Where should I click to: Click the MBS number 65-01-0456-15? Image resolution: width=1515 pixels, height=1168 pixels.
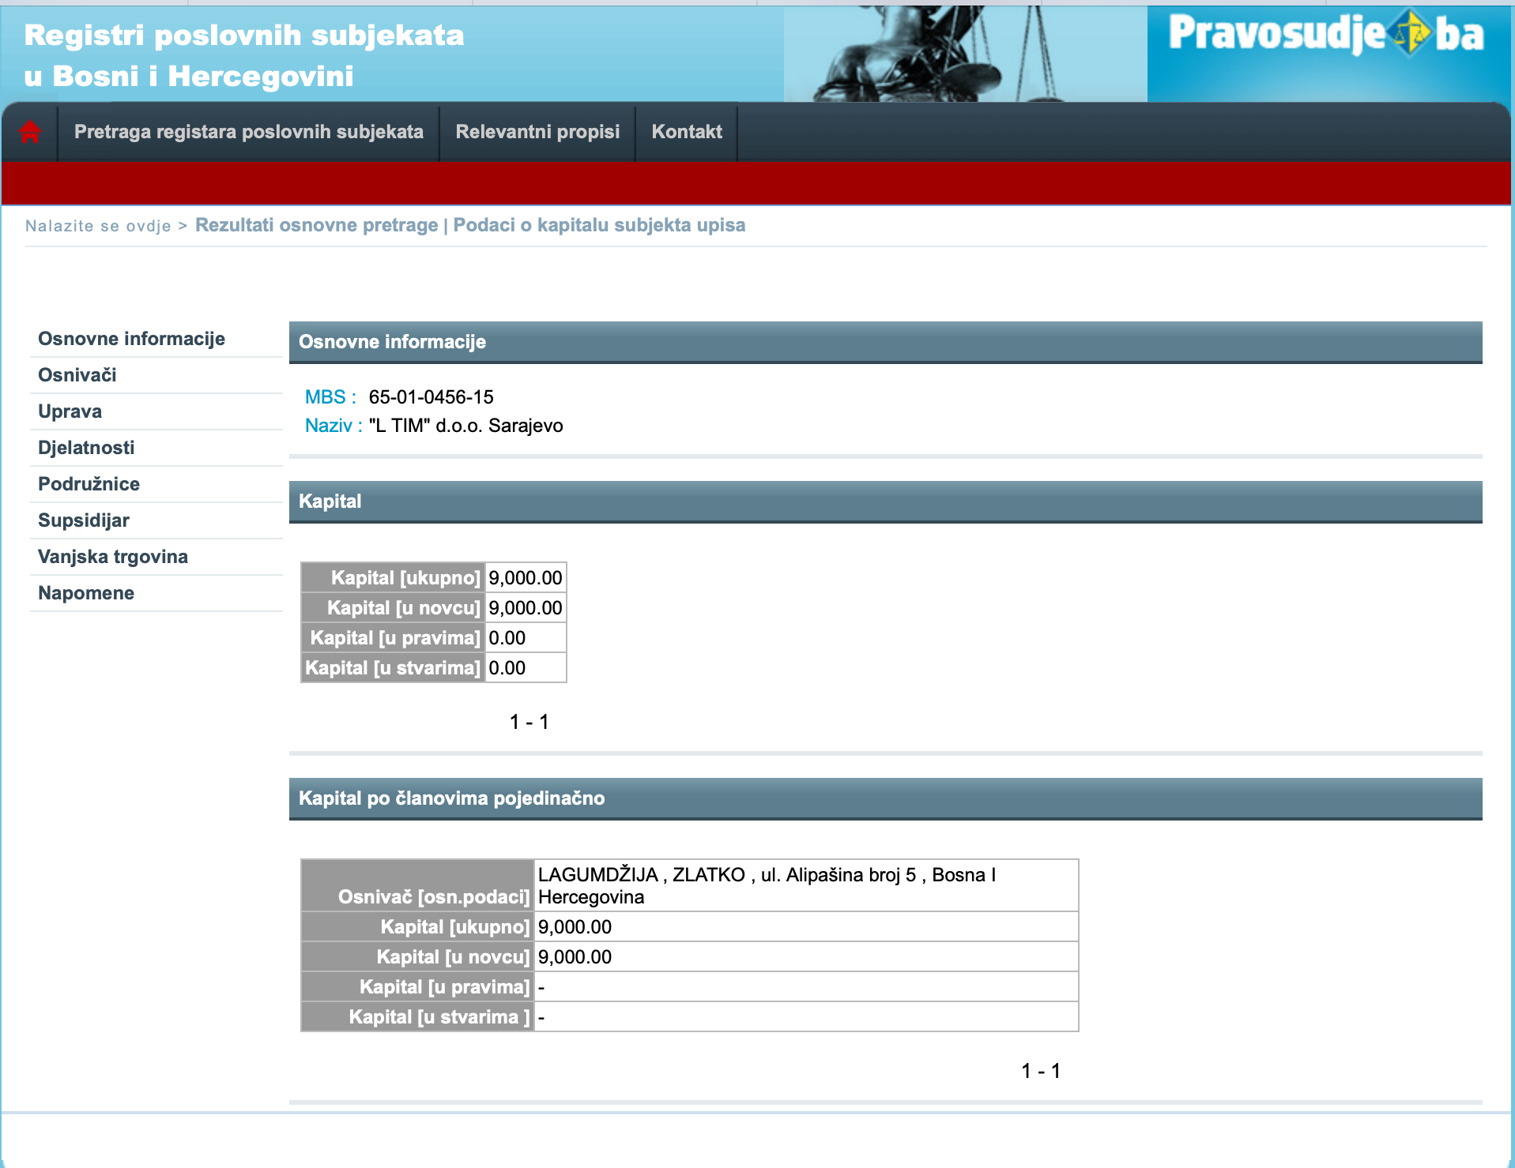pos(431,397)
